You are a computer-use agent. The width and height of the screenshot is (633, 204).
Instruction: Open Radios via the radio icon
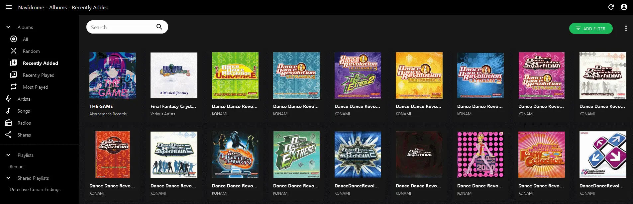point(8,123)
